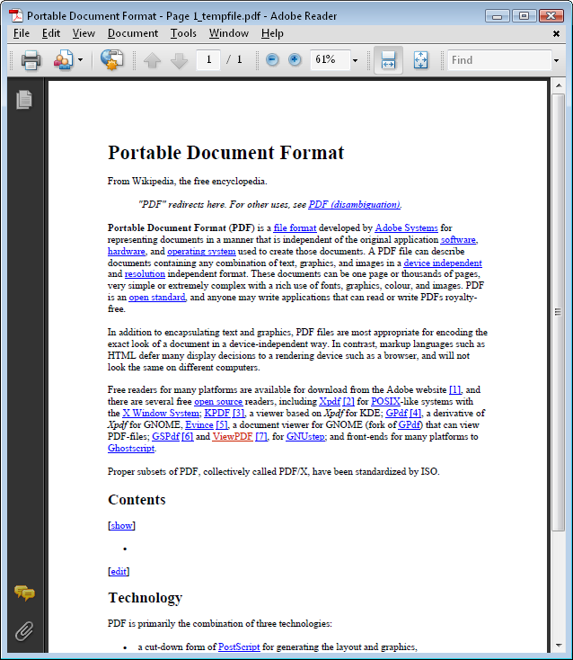
Task: Open the Tools menu
Action: 183,33
